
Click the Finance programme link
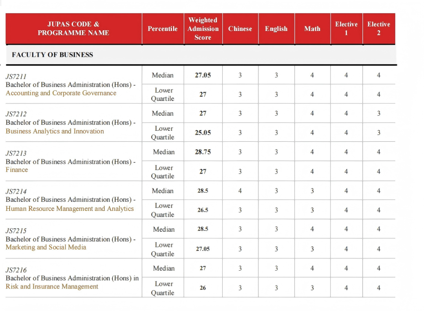(x=17, y=170)
